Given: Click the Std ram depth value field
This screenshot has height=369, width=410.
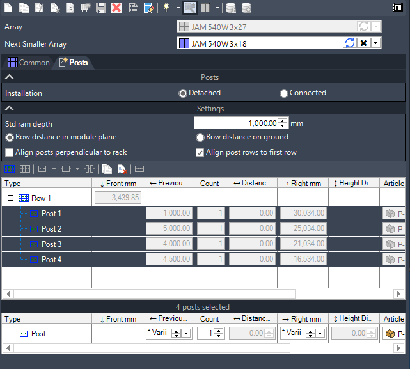Looking at the screenshot, I should (x=236, y=123).
